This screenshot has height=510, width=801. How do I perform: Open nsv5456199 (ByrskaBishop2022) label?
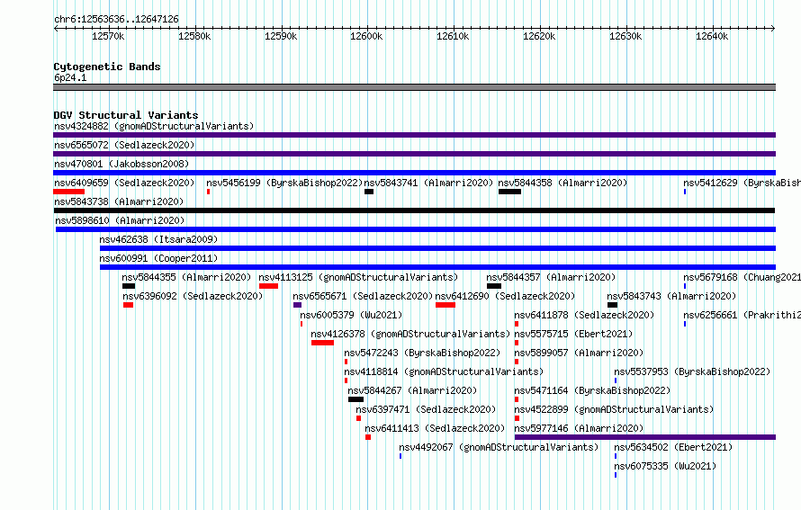tap(284, 183)
